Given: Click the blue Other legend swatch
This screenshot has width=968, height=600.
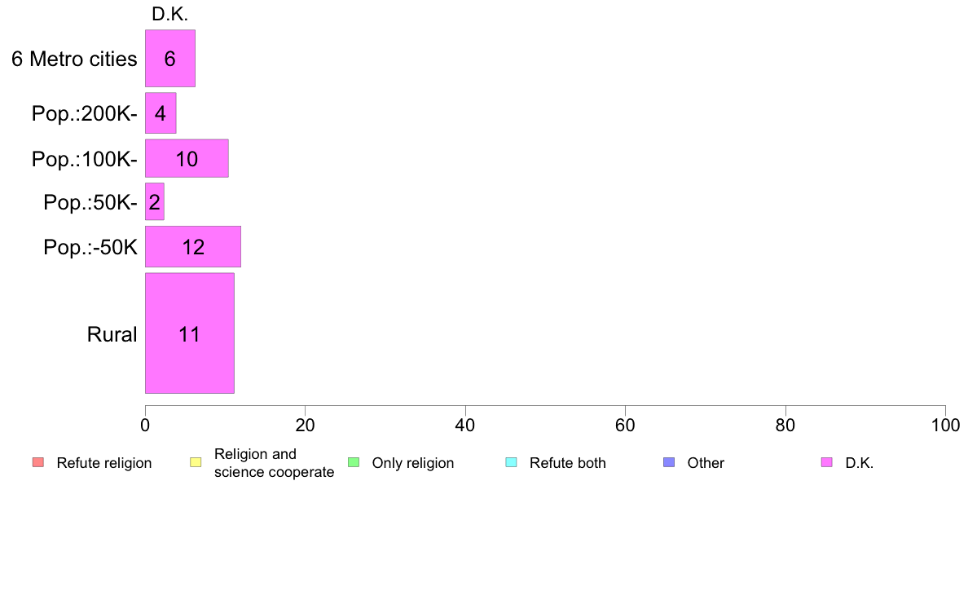Looking at the screenshot, I should point(669,462).
